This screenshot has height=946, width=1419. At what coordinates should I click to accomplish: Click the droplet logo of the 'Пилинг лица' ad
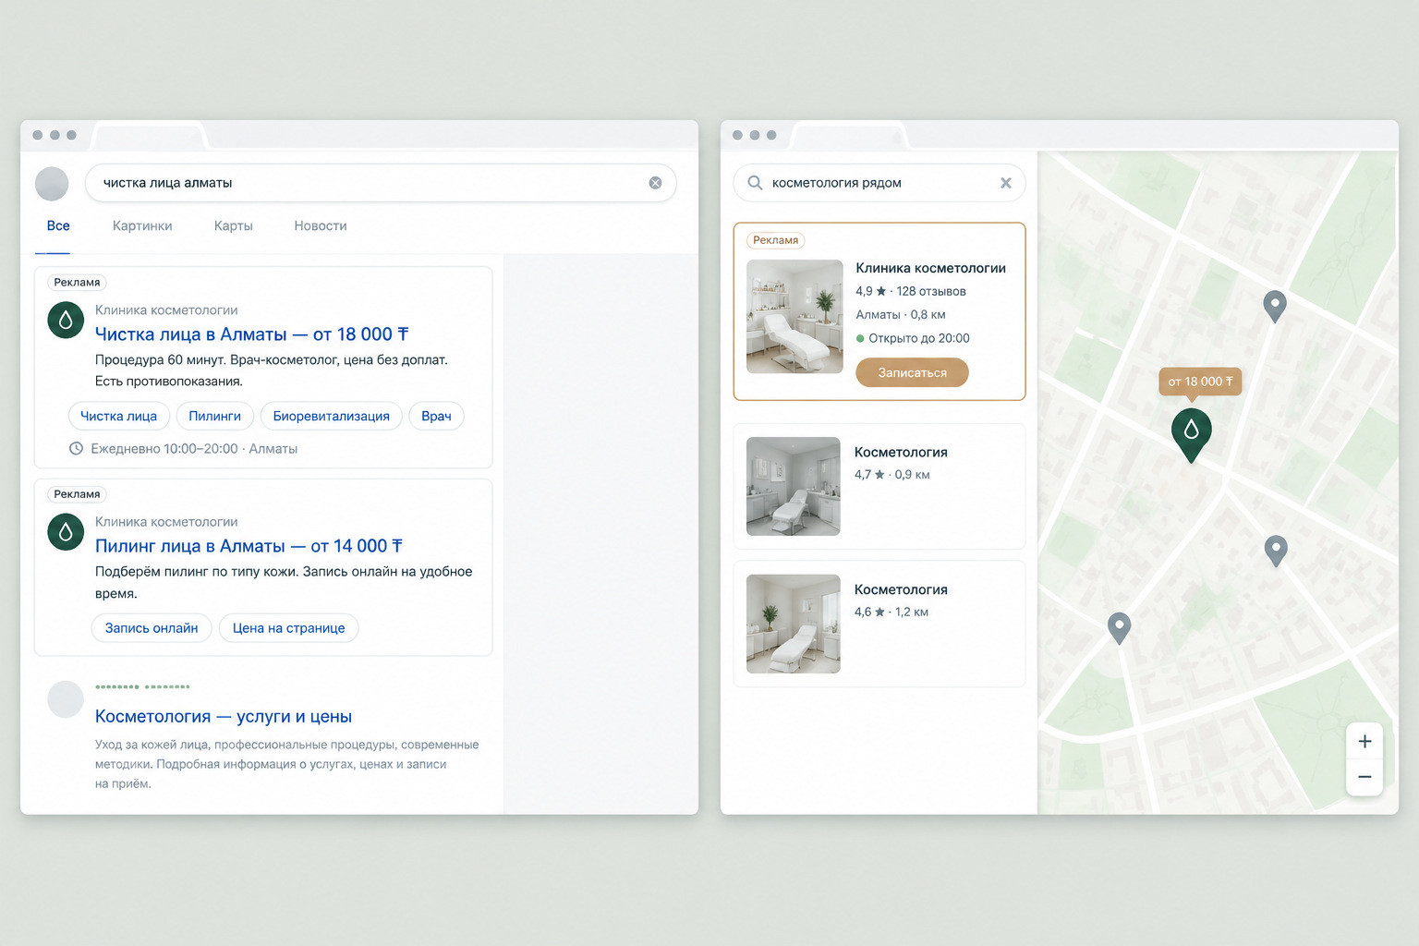(66, 532)
